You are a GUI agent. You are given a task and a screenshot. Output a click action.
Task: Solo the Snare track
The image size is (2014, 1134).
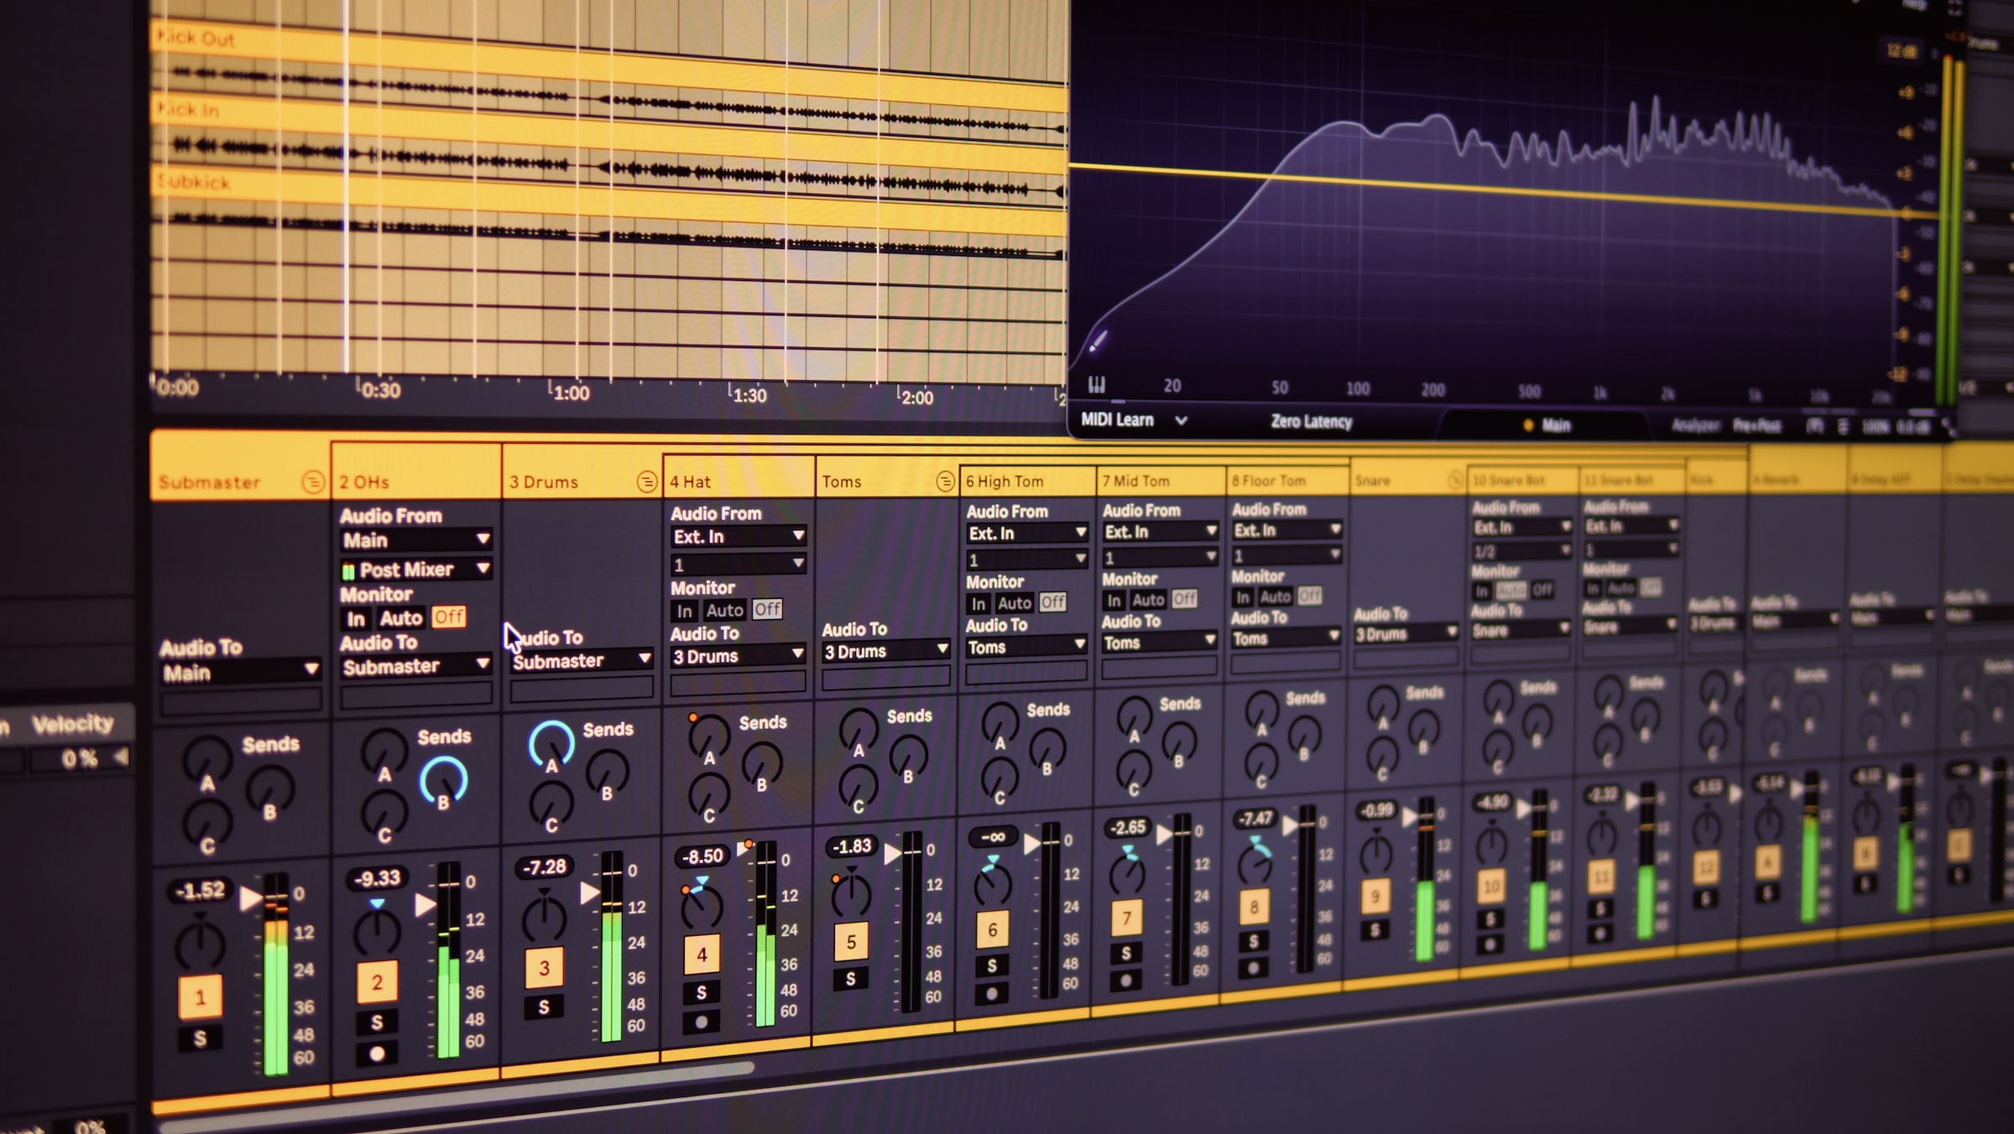pos(1376,929)
